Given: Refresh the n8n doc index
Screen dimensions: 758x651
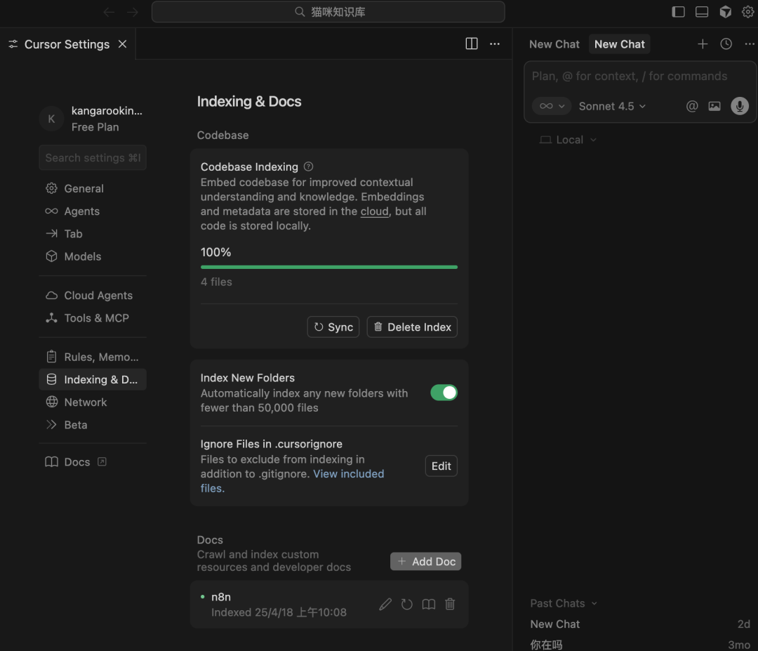Looking at the screenshot, I should coord(407,604).
